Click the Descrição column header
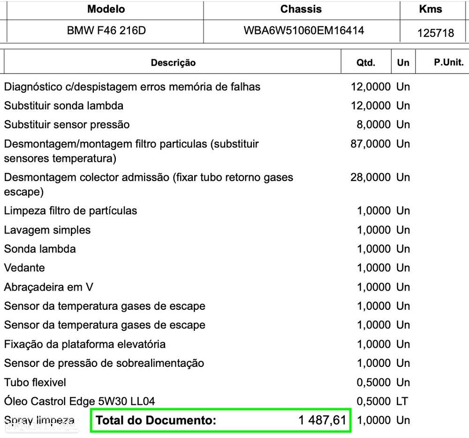Screen dimensions: 469x438 point(173,63)
